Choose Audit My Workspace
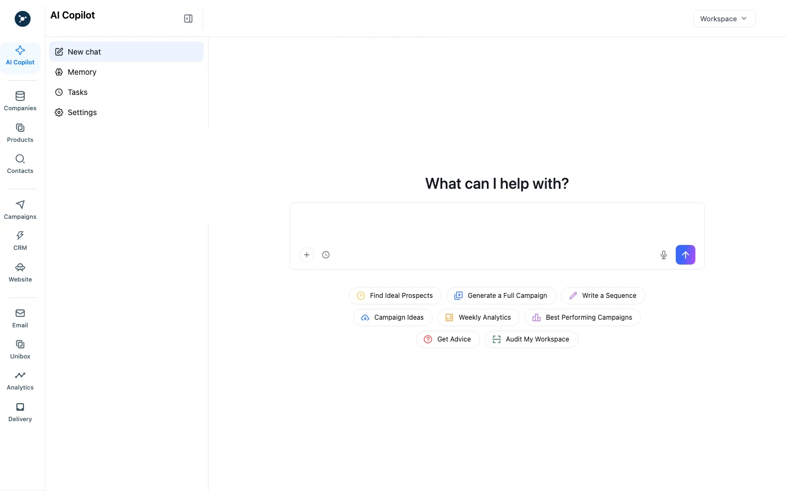 coord(532,339)
